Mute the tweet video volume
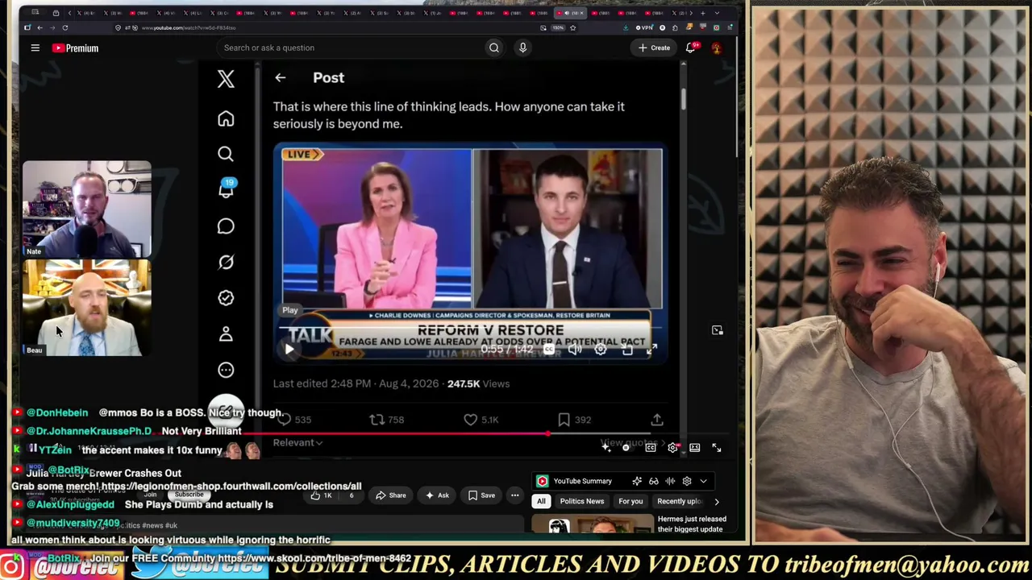The image size is (1032, 580). click(575, 350)
